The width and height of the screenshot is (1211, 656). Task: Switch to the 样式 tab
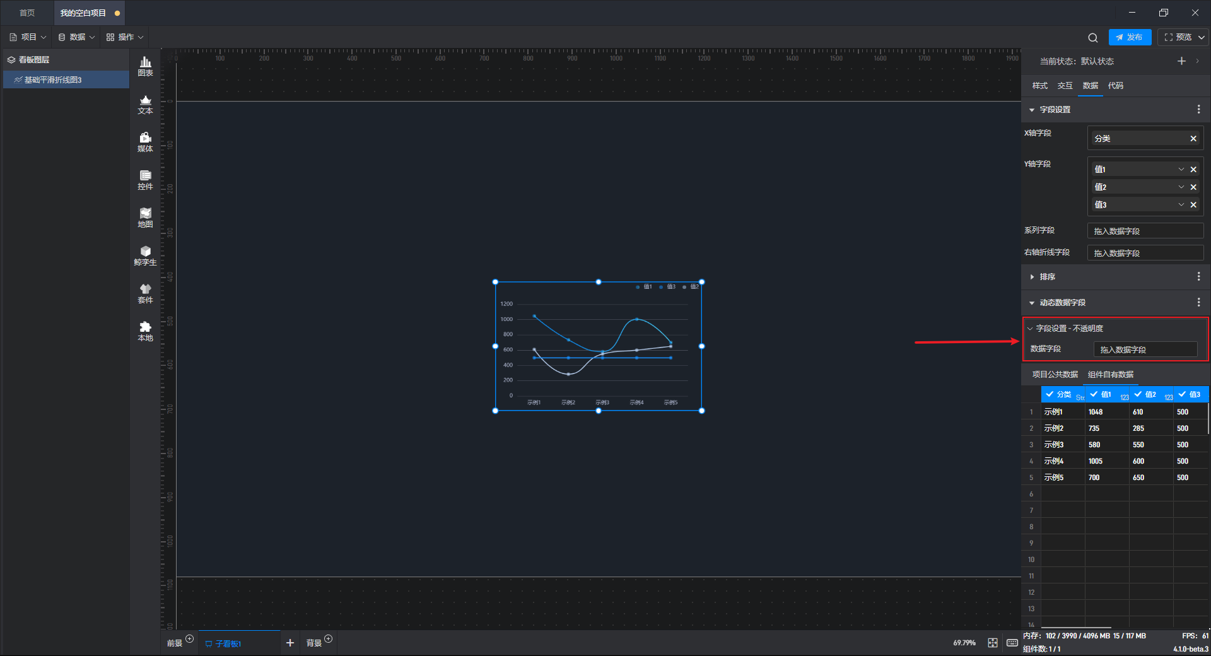1039,86
